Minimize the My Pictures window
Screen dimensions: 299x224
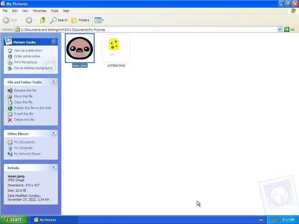[x=282, y=3]
